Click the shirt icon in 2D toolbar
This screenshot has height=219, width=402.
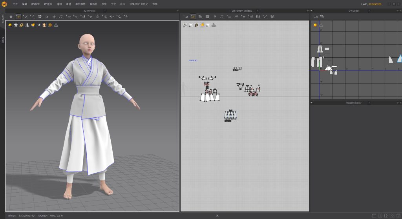click(x=272, y=16)
